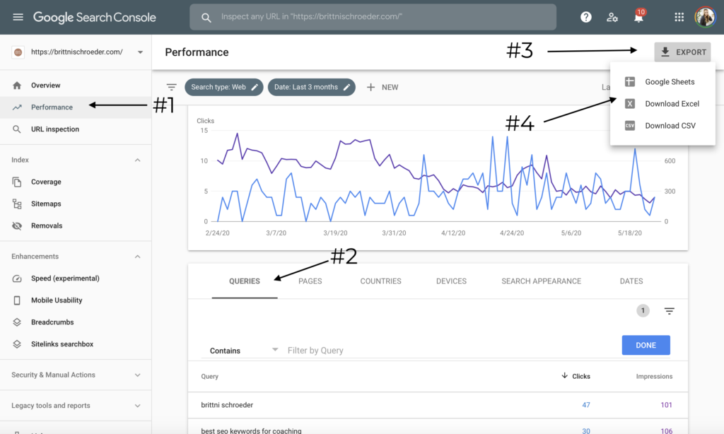724x434 pixels.
Task: Click the "best seo keywords for coaching" query
Action: point(251,430)
